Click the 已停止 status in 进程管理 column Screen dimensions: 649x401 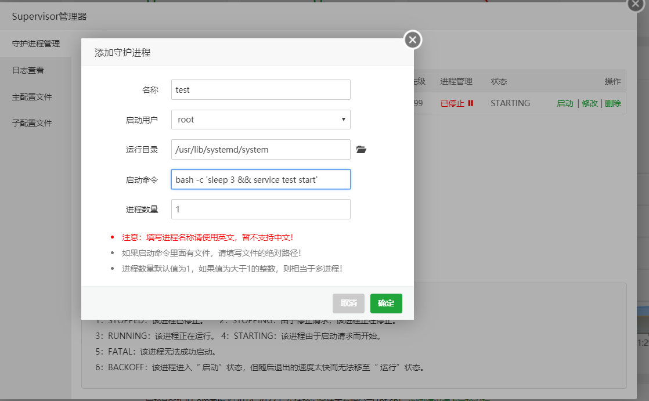pos(452,103)
